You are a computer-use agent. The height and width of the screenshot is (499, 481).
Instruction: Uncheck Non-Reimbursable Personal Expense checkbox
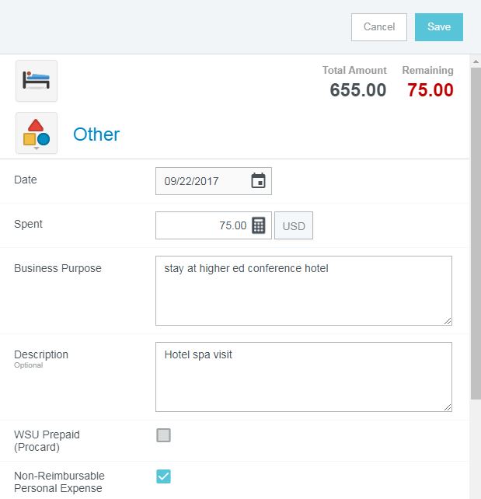point(163,476)
